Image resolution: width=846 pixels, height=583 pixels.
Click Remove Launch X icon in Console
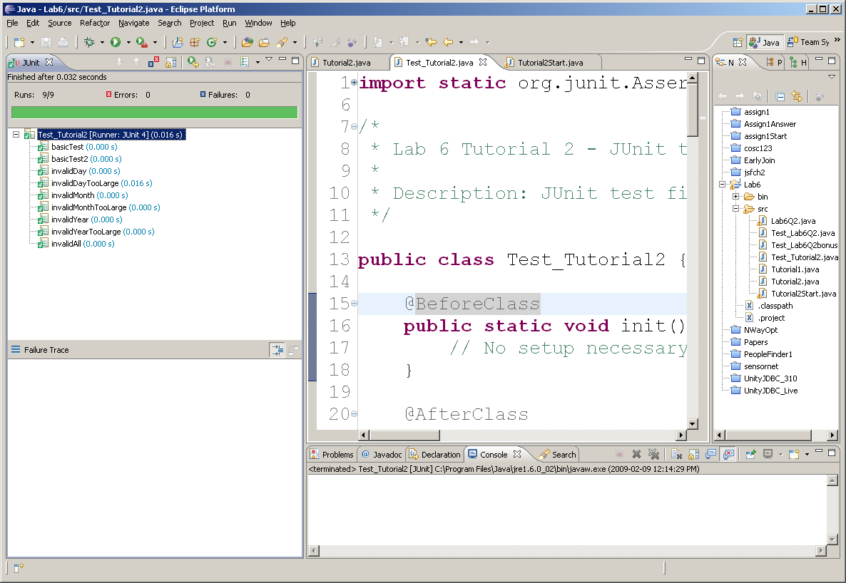(x=637, y=454)
